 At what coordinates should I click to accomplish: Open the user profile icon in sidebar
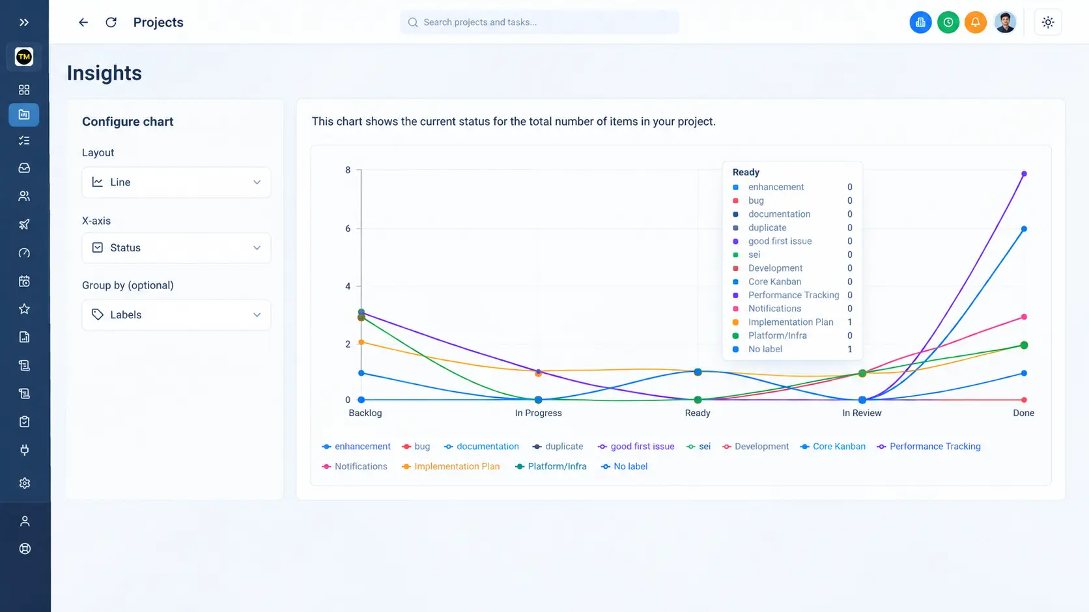coord(24,521)
